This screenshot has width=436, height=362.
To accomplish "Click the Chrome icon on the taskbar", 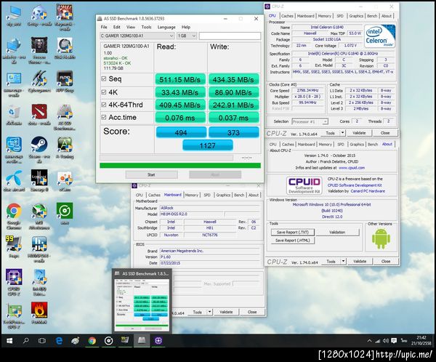I will click(92, 341).
